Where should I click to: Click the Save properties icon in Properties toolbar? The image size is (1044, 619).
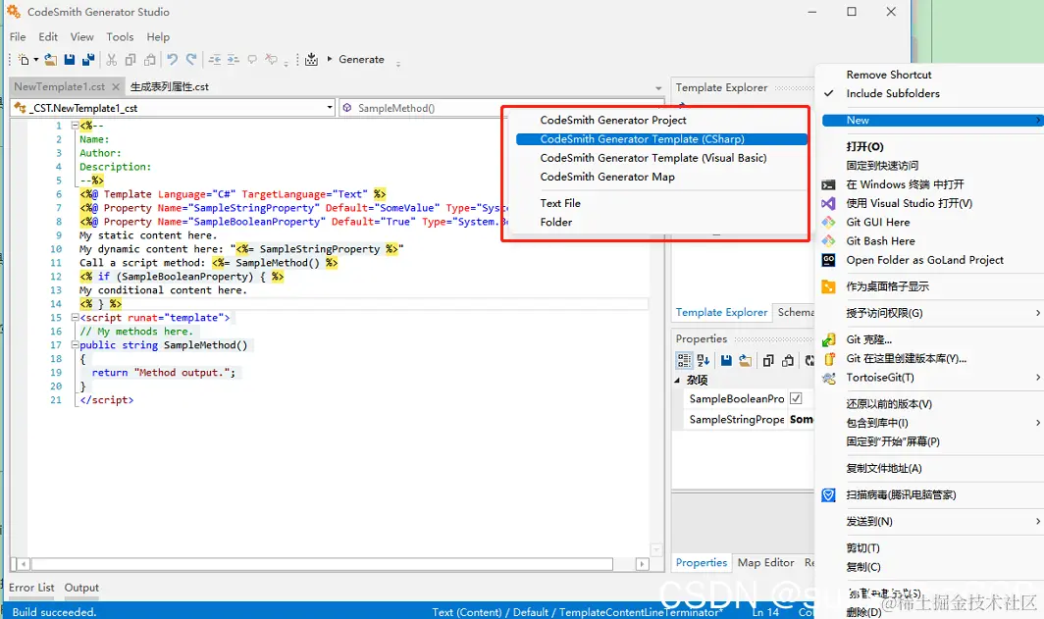click(726, 360)
